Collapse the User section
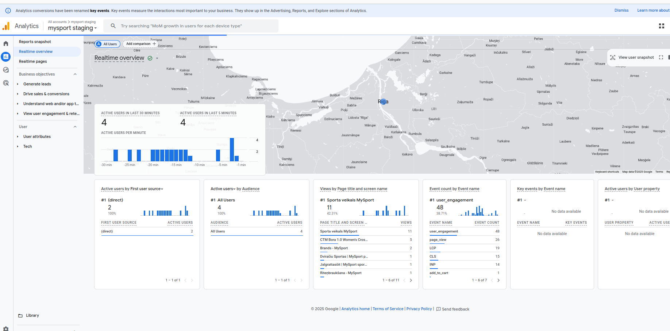 pos(75,127)
